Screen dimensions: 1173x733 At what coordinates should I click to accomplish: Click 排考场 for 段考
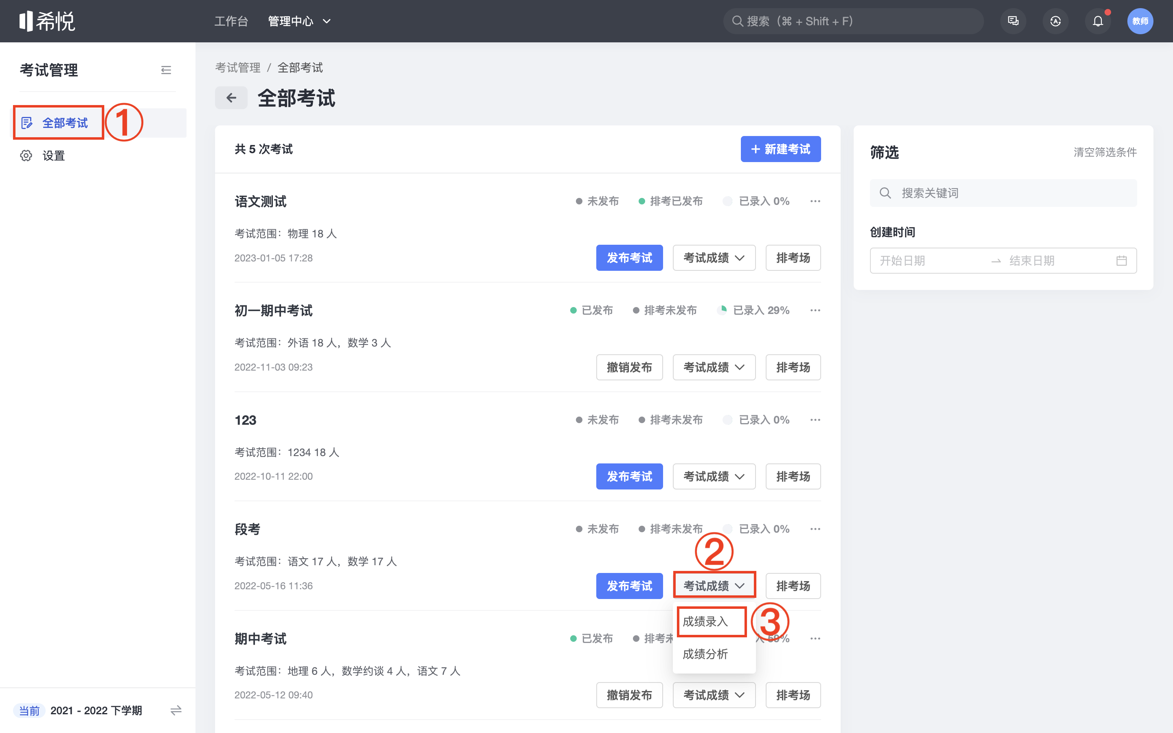[793, 586]
